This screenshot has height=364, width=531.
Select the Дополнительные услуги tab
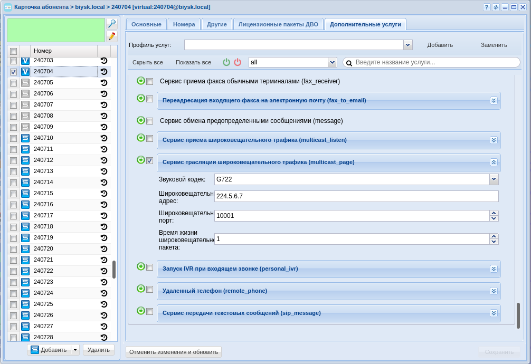[x=365, y=24]
